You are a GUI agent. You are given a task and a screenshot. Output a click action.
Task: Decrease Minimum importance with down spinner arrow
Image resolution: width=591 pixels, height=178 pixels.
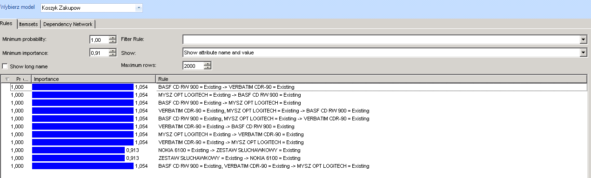pyautogui.click(x=112, y=54)
